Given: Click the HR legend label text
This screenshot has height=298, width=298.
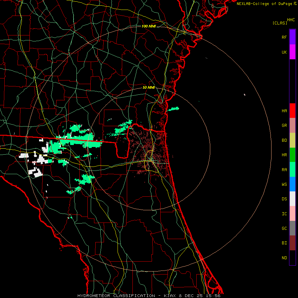Looking at the screenshot, I should [284, 155].
